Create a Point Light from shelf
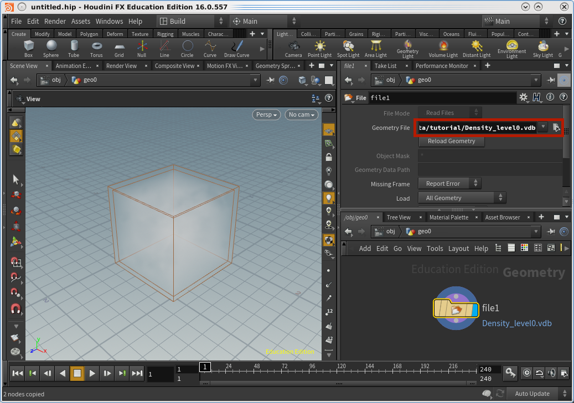 [x=319, y=49]
